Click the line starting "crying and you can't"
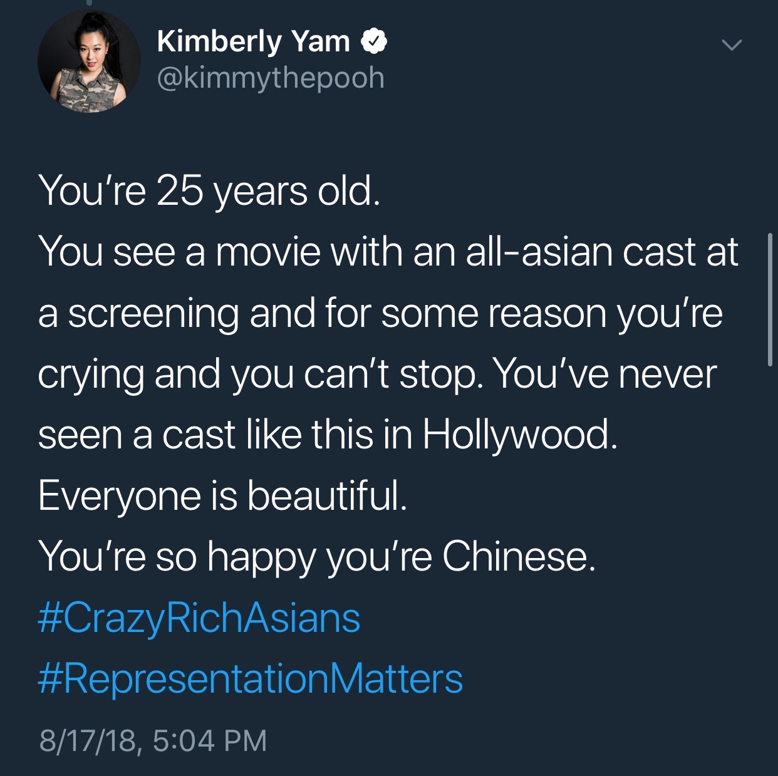Screen dimensions: 778x776 tap(377, 374)
